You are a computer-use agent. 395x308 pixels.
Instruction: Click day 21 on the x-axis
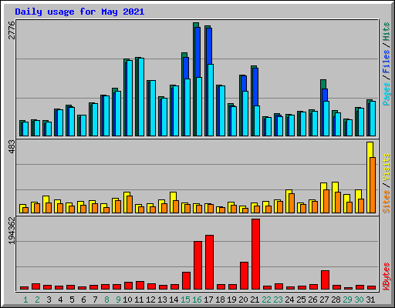(255, 300)
